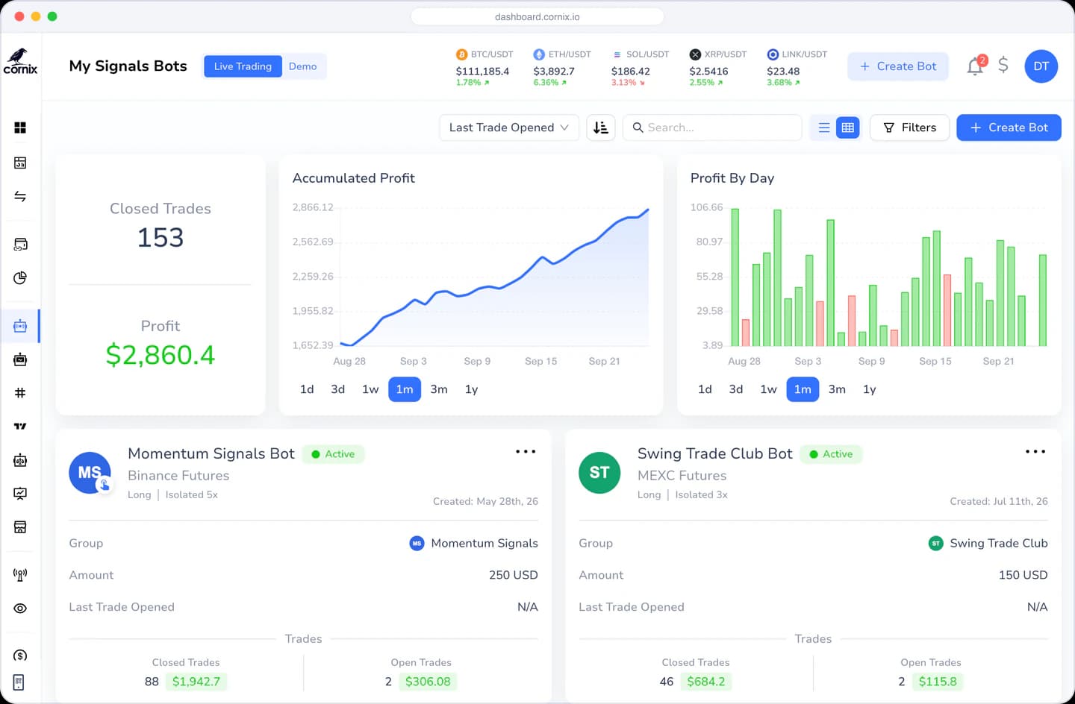
Task: Click the solid blue Create Bot button
Action: click(1009, 128)
